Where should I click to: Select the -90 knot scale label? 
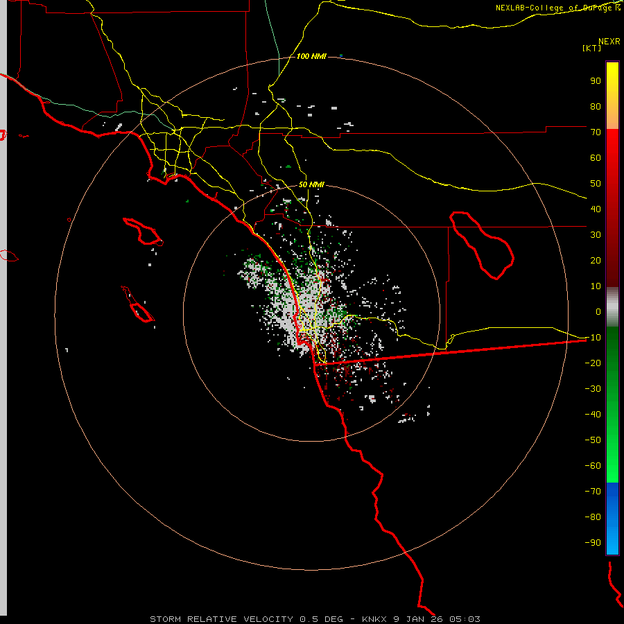(x=593, y=543)
